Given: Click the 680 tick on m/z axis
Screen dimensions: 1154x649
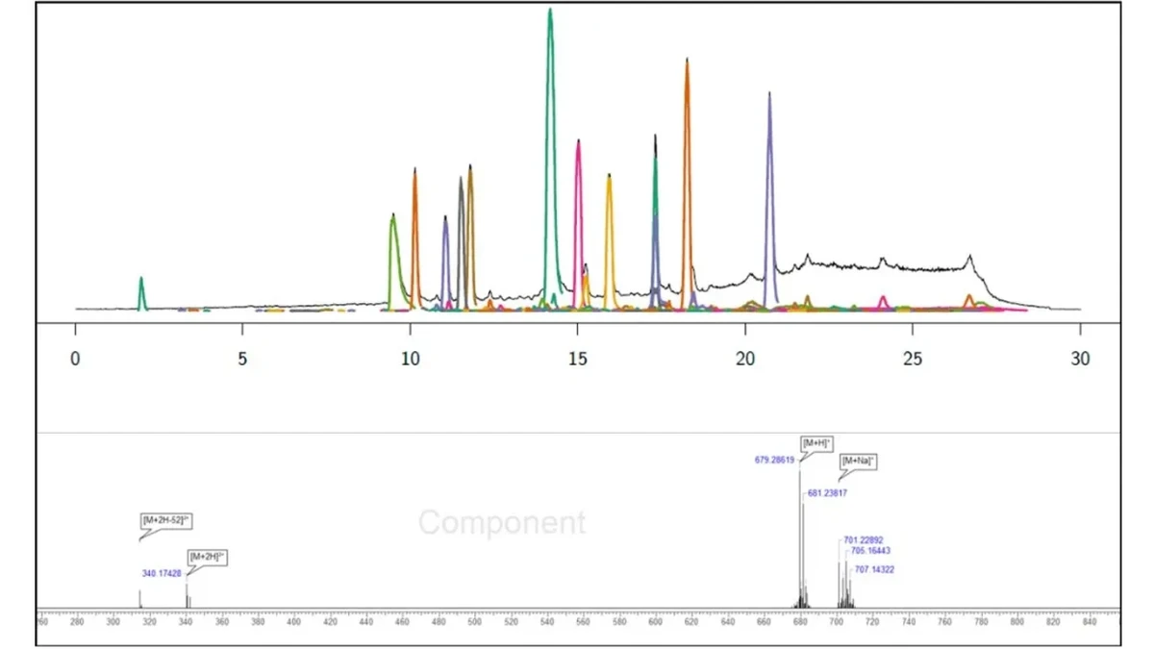Looking at the screenshot, I should [x=801, y=622].
